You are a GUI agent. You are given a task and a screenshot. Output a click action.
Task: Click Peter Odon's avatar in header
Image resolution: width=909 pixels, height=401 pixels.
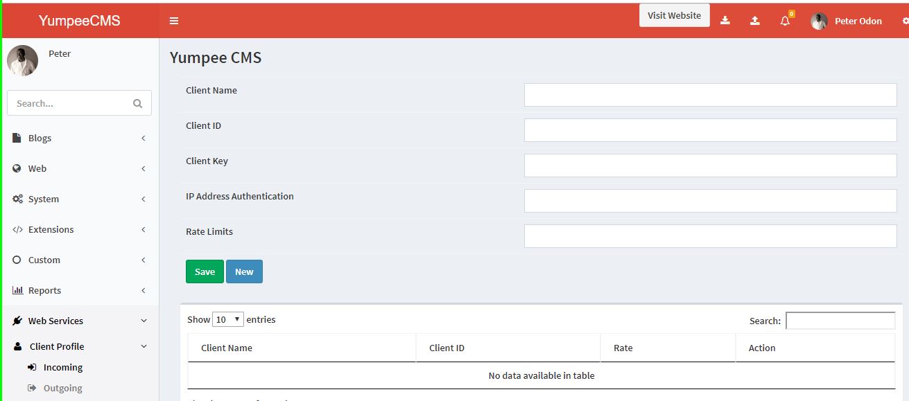click(820, 21)
